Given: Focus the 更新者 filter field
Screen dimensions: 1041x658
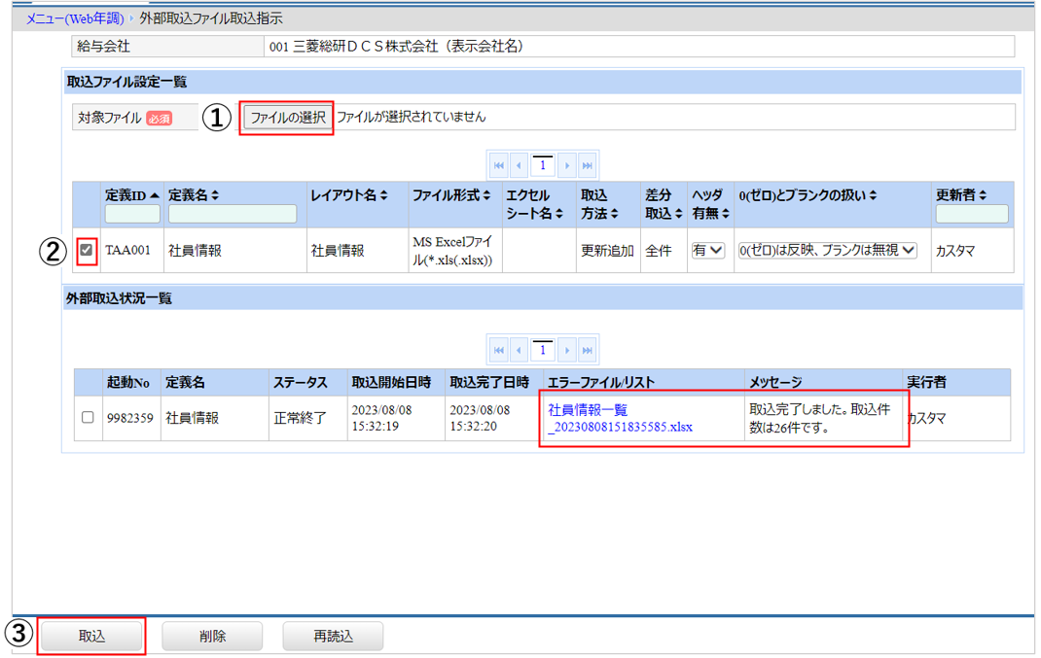Looking at the screenshot, I should click(972, 214).
